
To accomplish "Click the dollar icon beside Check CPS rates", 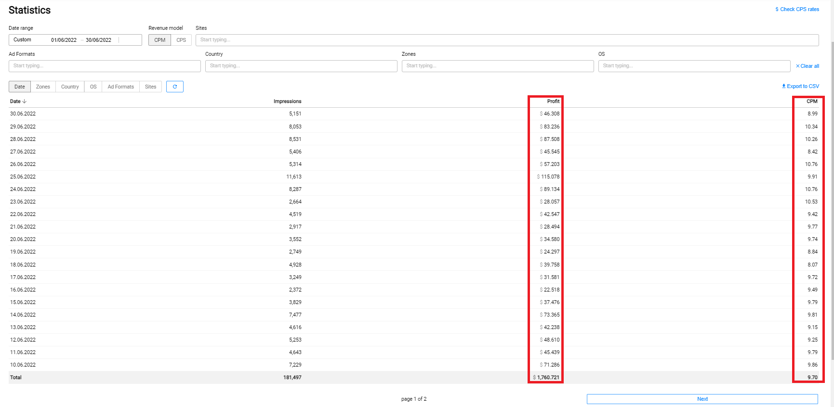I will [x=777, y=9].
